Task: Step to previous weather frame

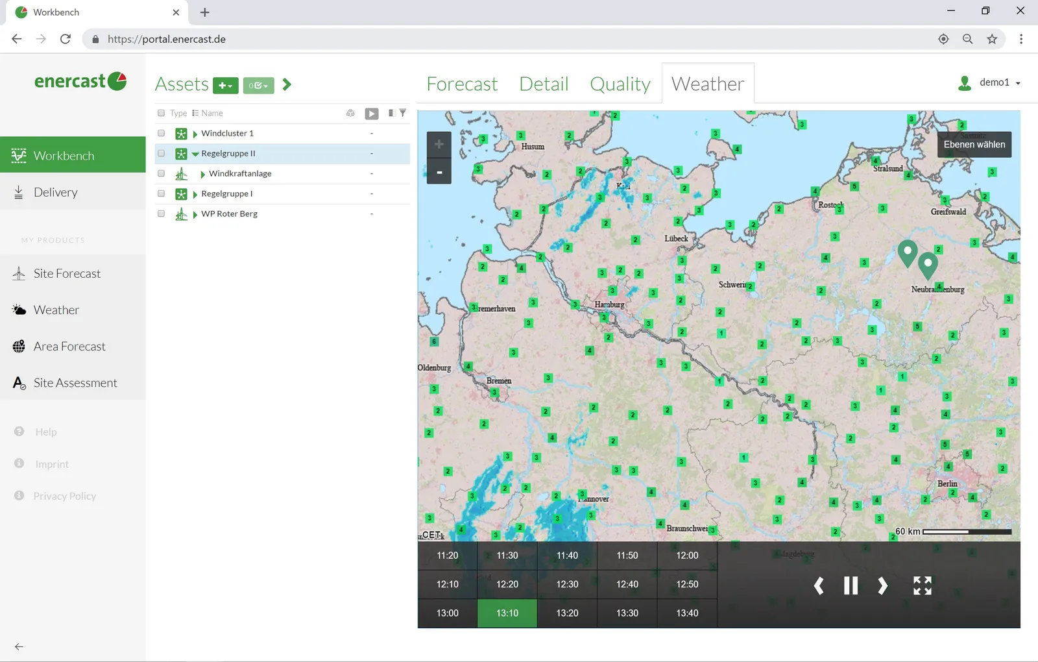Action: pyautogui.click(x=819, y=586)
